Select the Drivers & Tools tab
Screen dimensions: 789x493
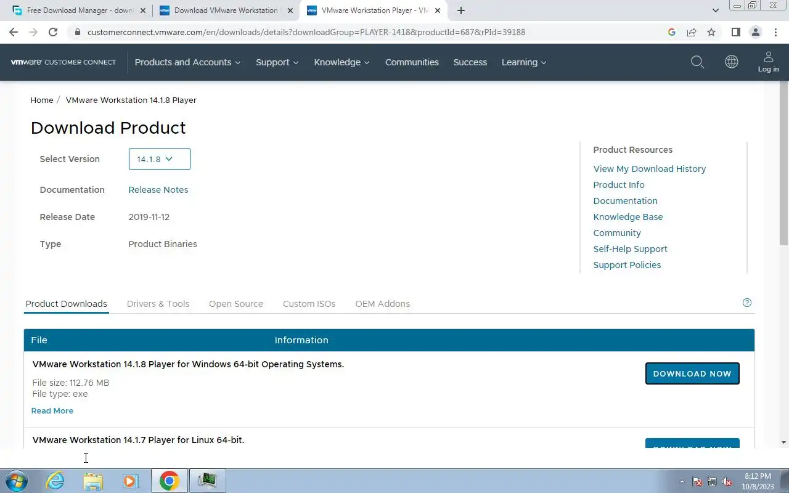[x=158, y=304]
